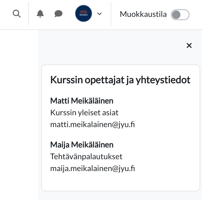Click empty space at bottom of teachers block
This screenshot has height=200, width=202.
[x=120, y=182]
